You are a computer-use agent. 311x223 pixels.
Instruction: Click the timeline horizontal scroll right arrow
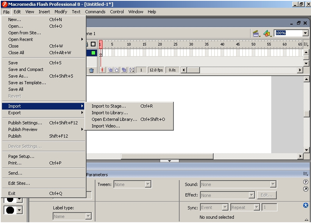point(300,70)
